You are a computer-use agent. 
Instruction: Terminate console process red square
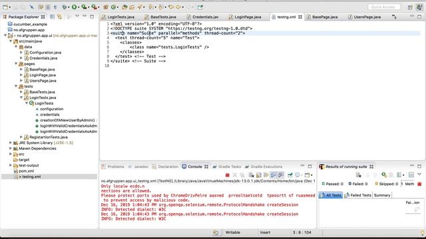click(228, 175)
